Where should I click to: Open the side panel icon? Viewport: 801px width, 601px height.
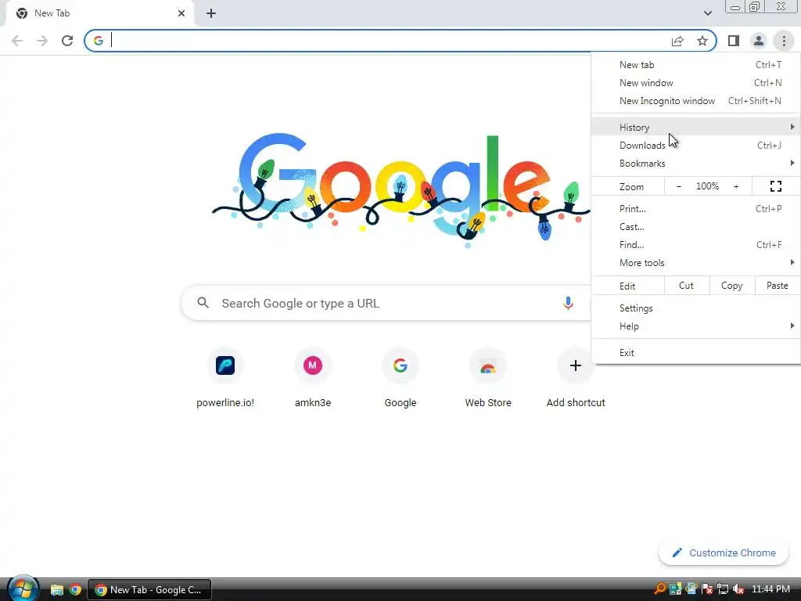[734, 41]
